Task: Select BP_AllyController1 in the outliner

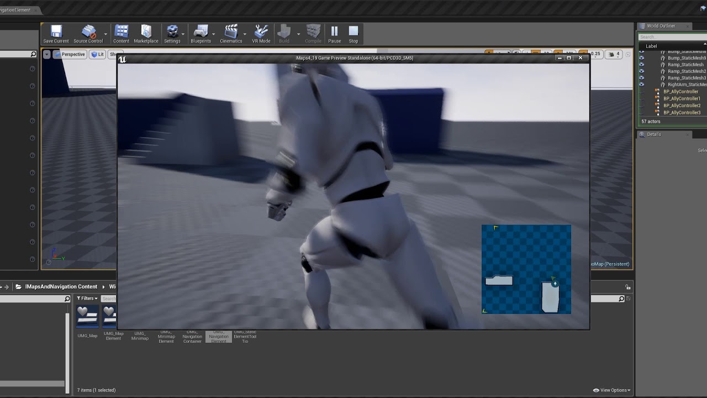Action: (x=682, y=98)
